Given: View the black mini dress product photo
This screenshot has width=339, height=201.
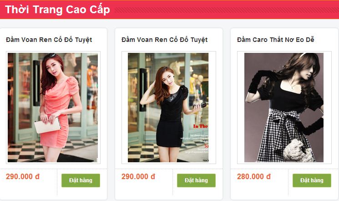Looking at the screenshot, I should click(168, 108).
